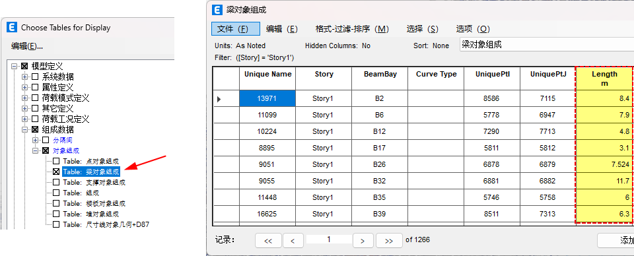Go to first record with << button
Viewport: 634px width, 256px height.
(x=268, y=241)
